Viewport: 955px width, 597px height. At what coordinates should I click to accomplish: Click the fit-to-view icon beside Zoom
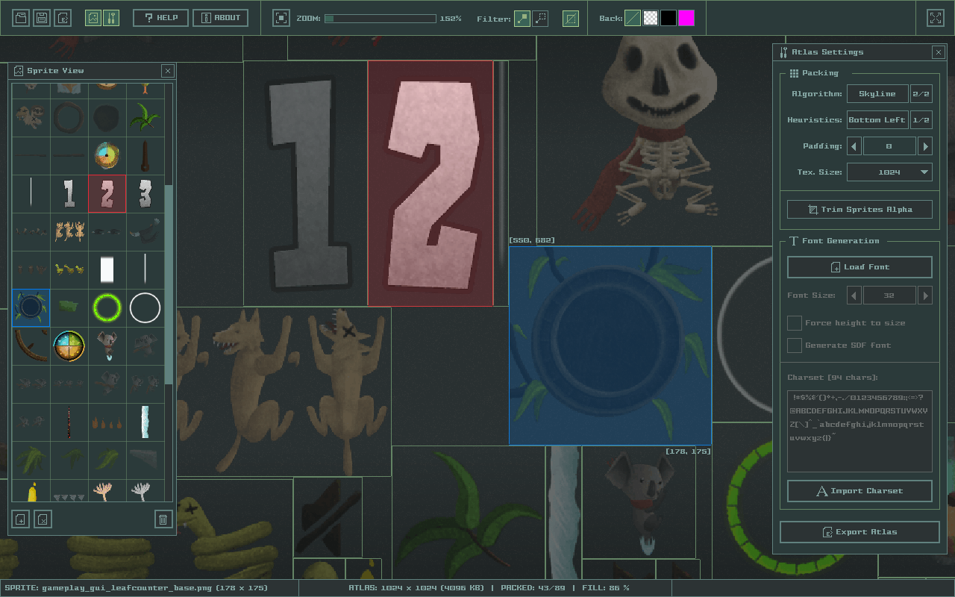(281, 18)
